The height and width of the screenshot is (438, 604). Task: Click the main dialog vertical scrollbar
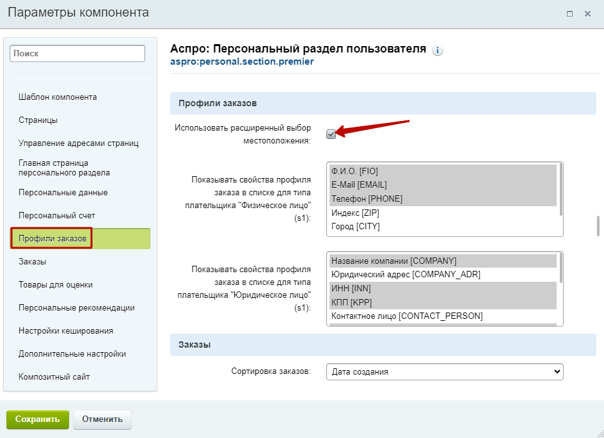pyautogui.click(x=598, y=226)
